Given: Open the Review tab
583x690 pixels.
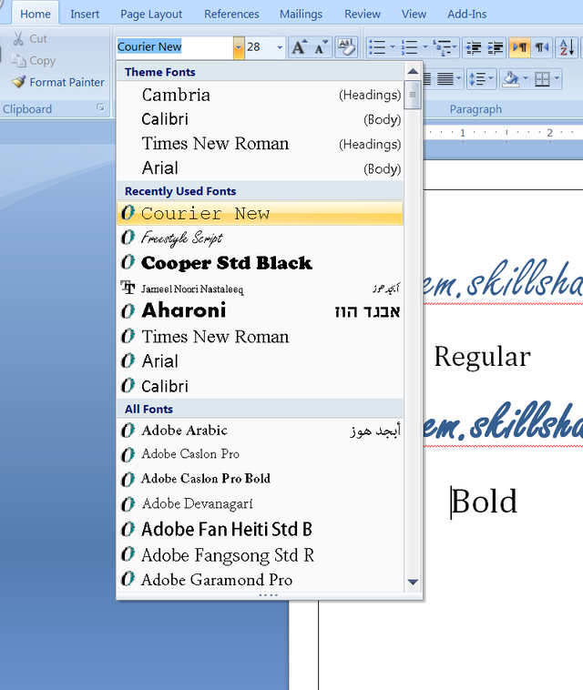Looking at the screenshot, I should [x=362, y=14].
